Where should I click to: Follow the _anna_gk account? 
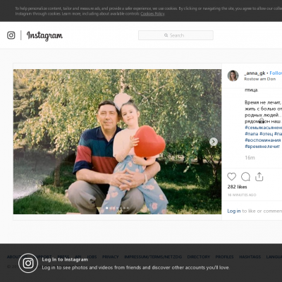click(276, 73)
